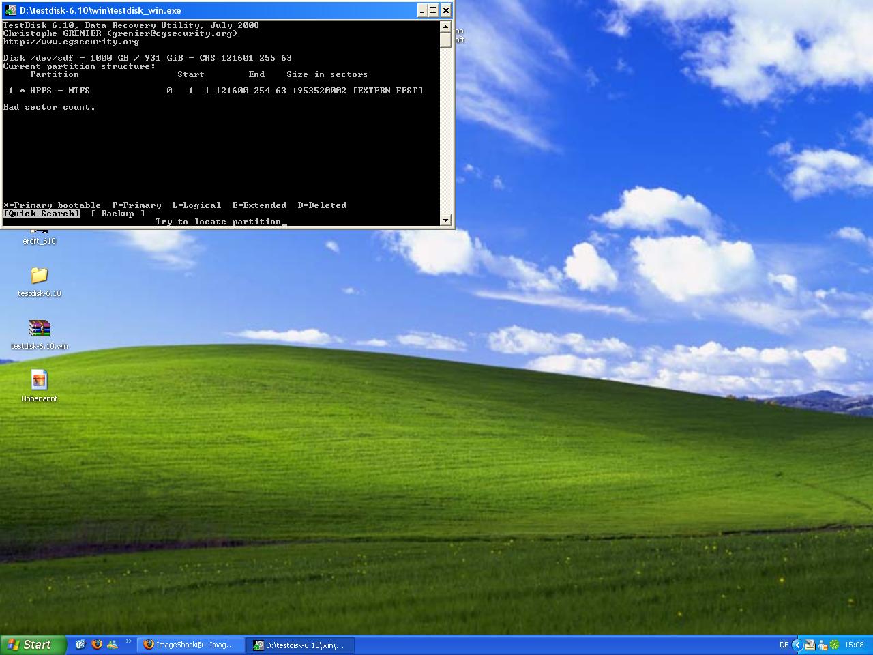Click the testdisk_win.exe window title bar text
Image resolution: width=873 pixels, height=655 pixels.
100,10
